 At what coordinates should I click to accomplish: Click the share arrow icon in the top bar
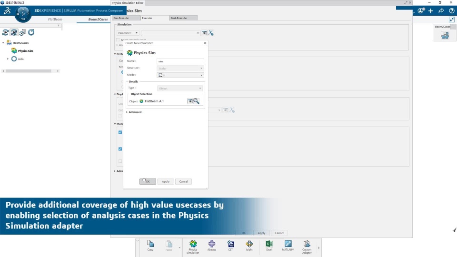pyautogui.click(x=441, y=11)
